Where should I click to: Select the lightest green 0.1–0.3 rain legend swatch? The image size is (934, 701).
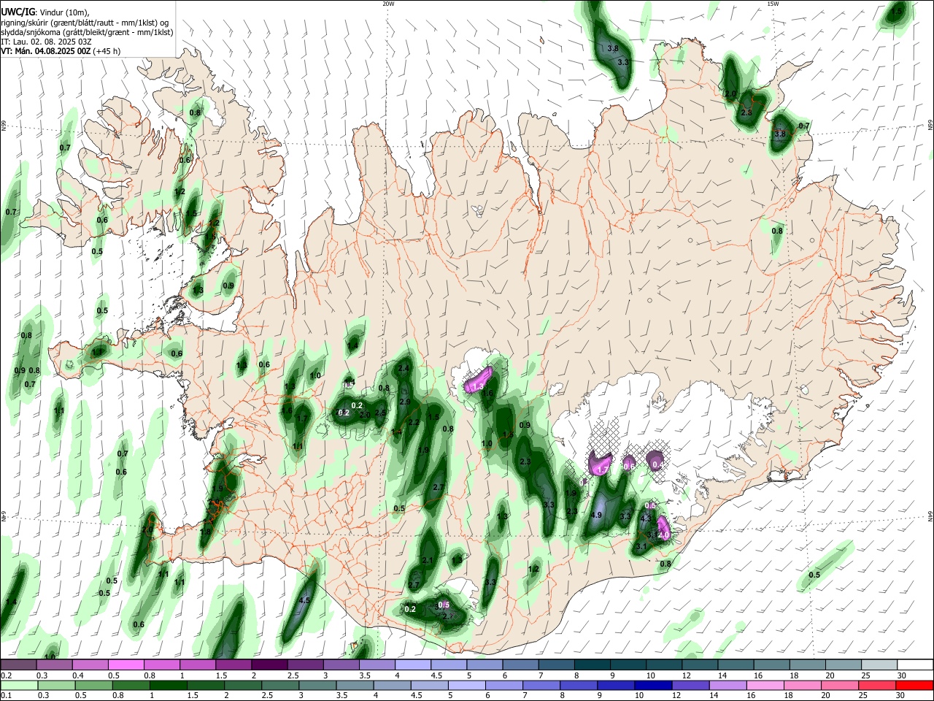click(x=18, y=686)
